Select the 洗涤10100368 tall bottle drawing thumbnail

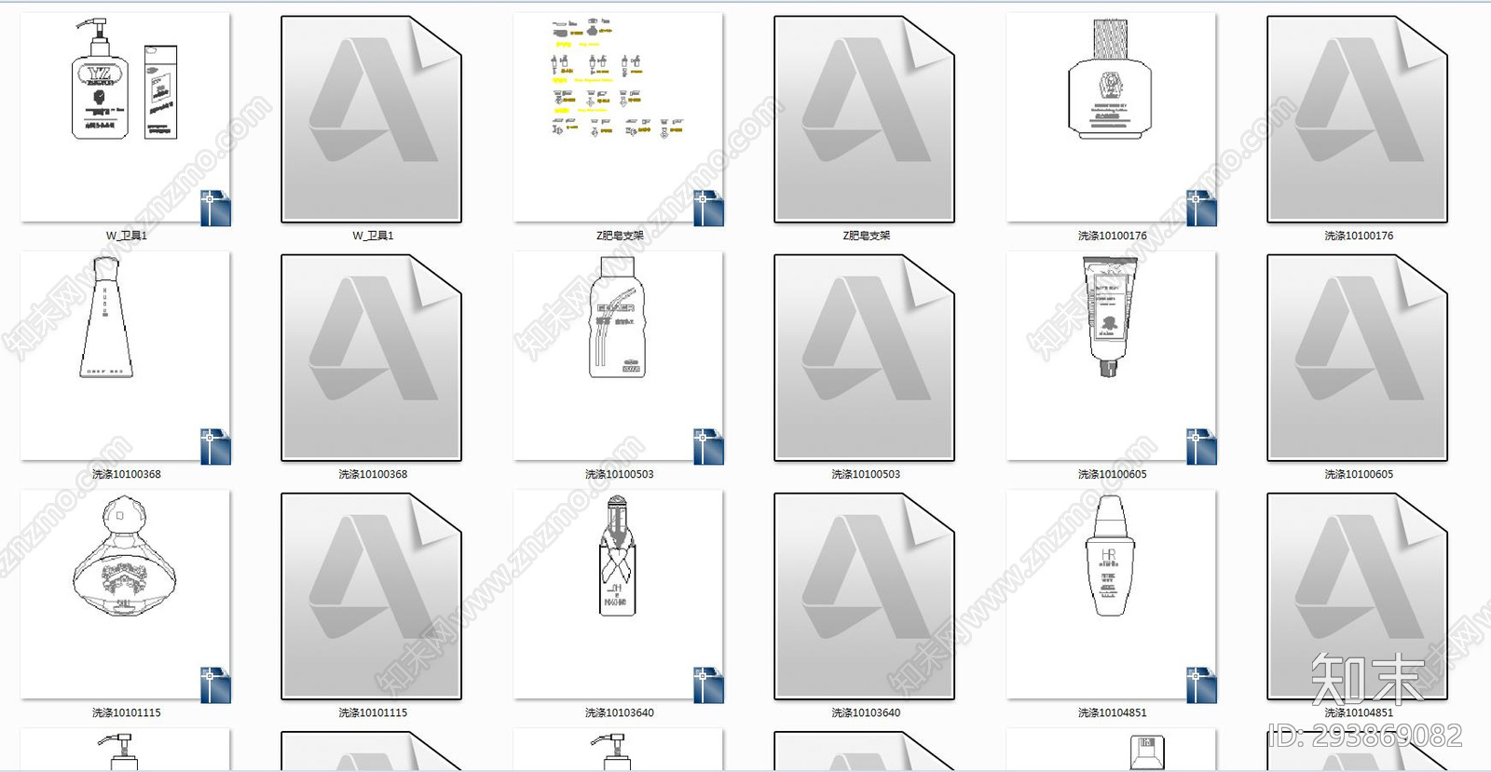pos(126,357)
